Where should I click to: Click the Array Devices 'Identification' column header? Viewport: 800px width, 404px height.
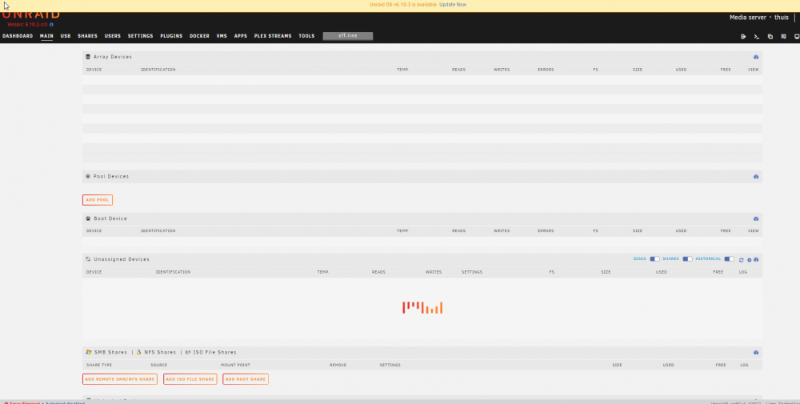click(158, 70)
